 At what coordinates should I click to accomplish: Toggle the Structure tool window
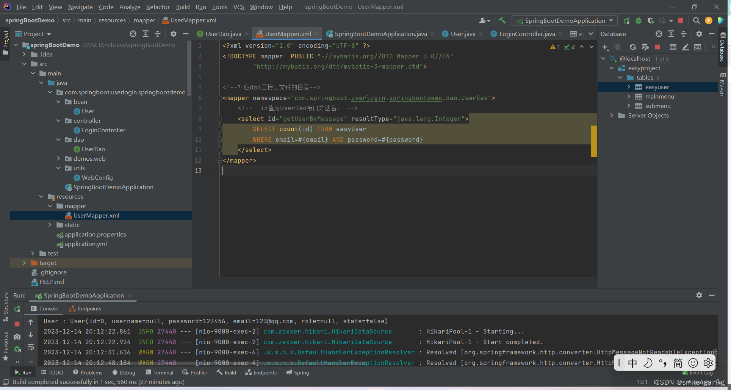[5, 306]
